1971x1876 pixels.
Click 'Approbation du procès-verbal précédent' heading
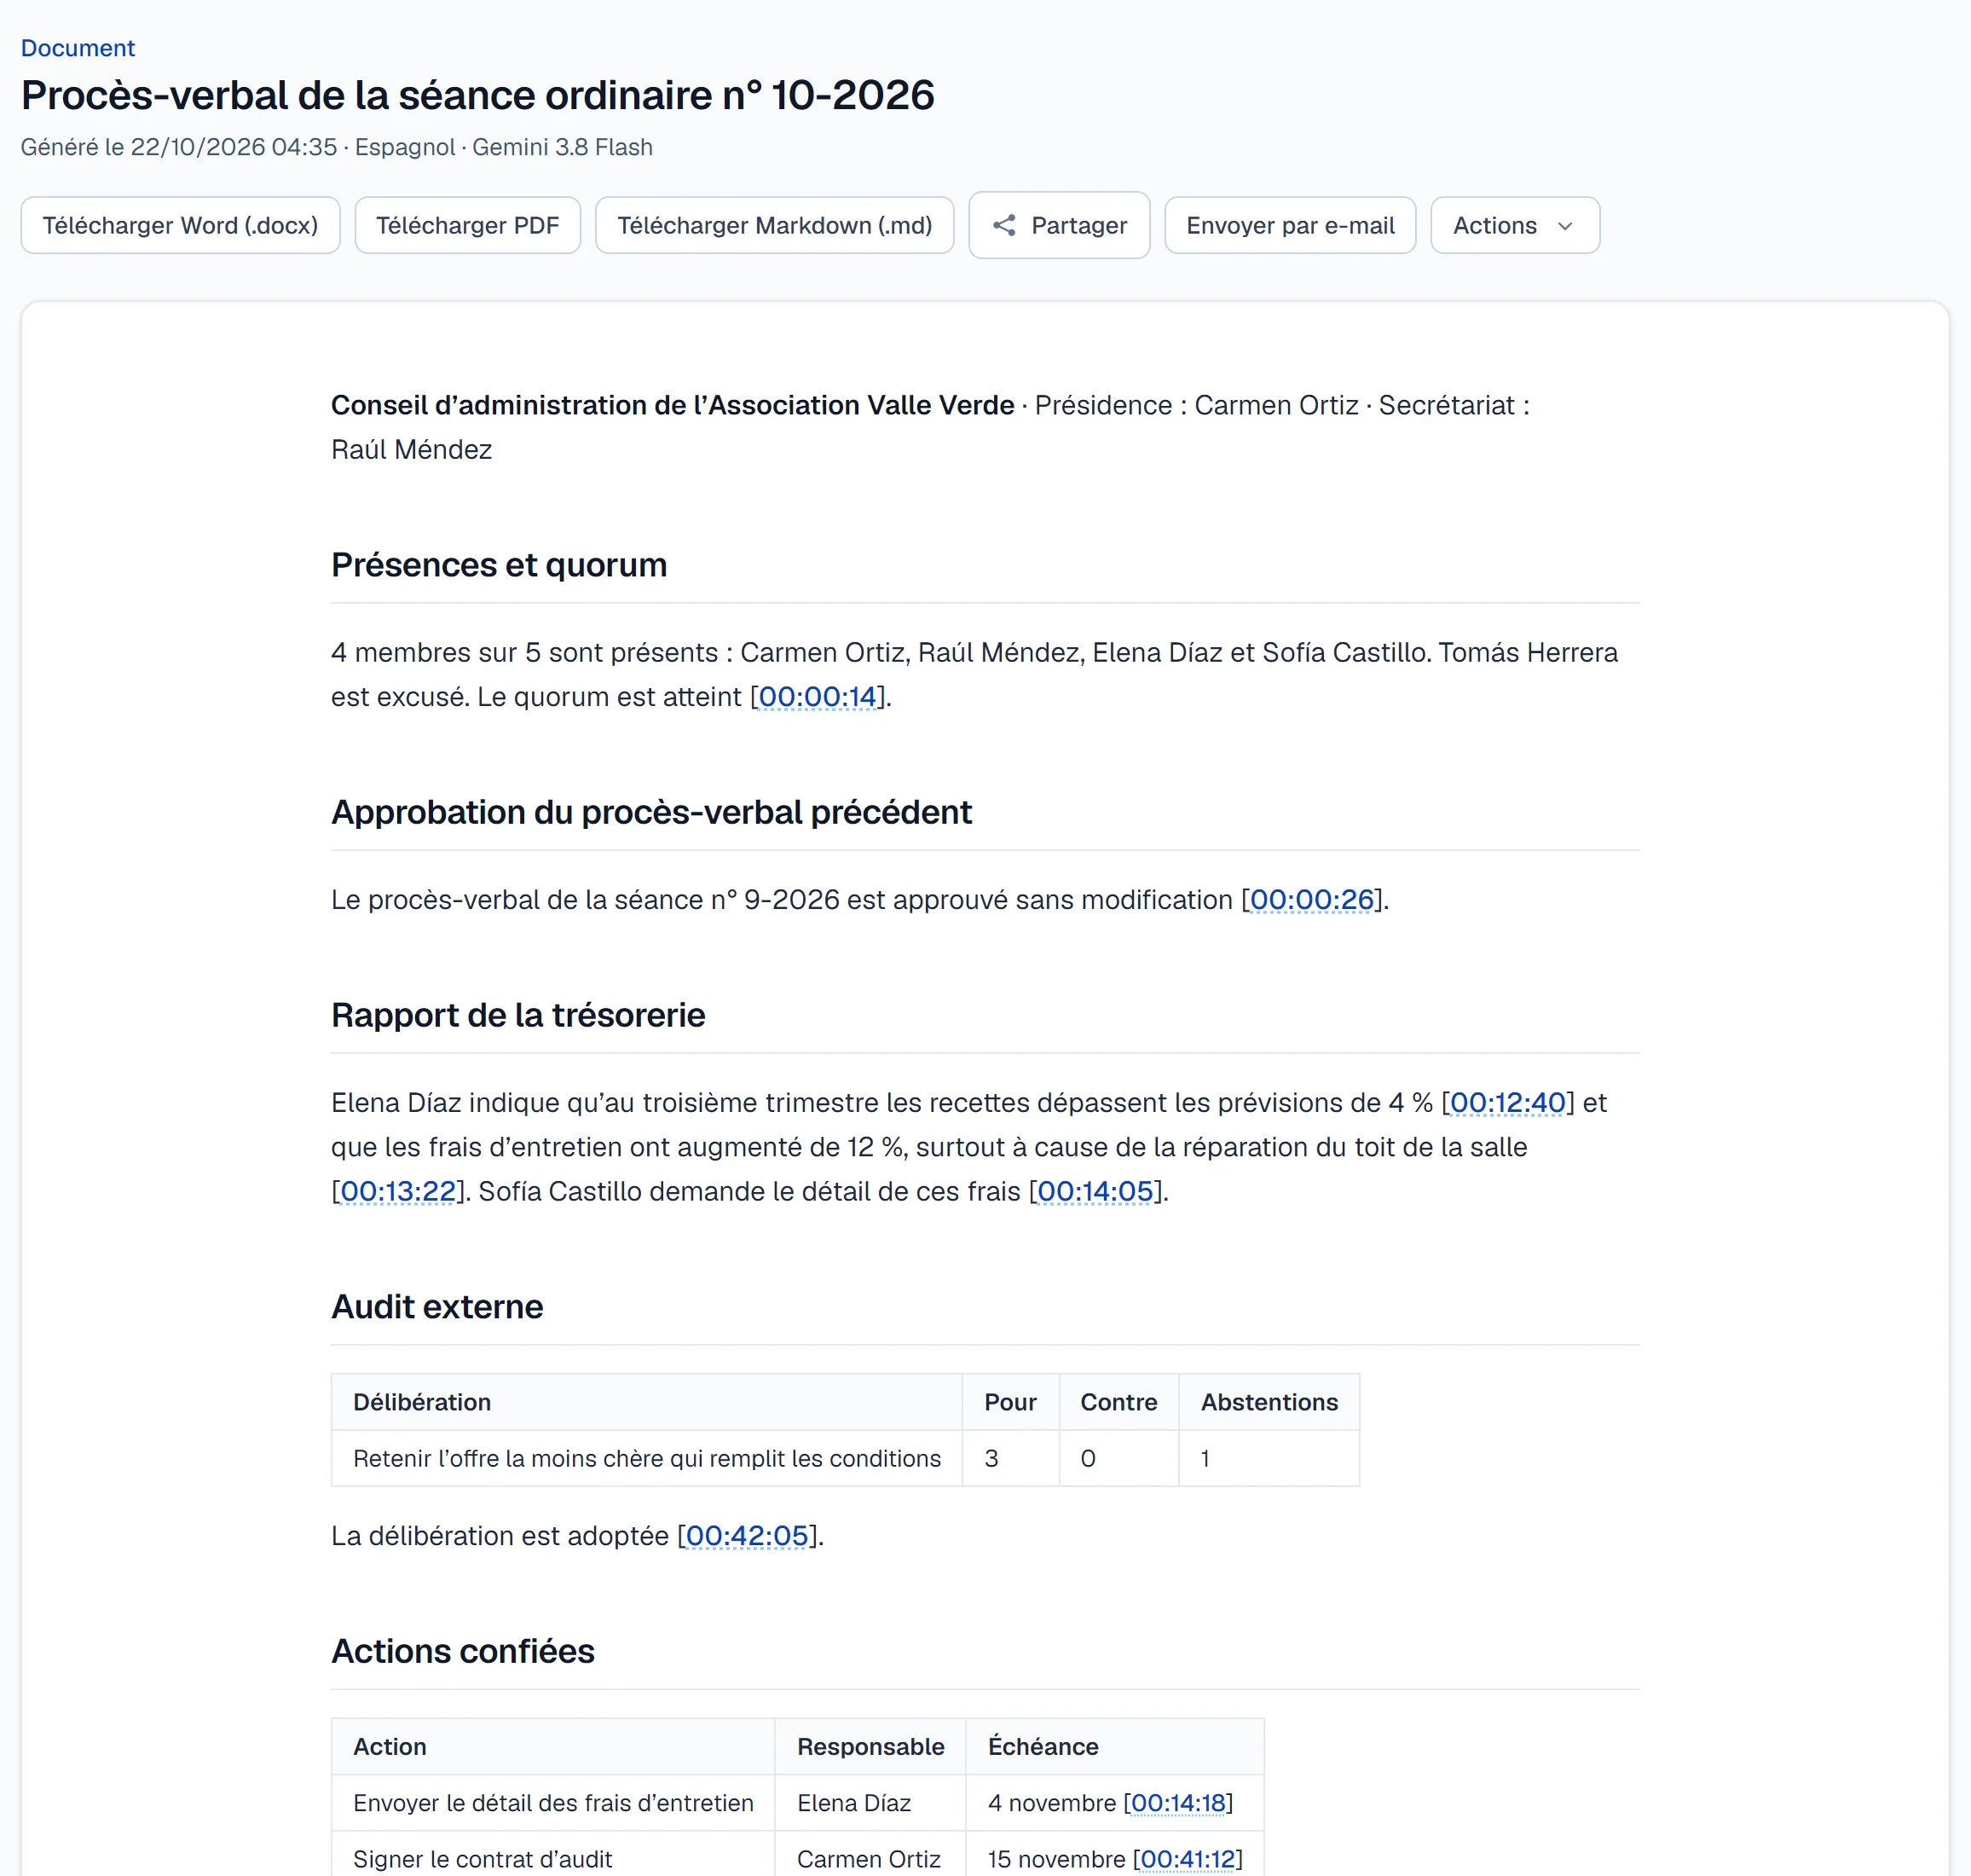tap(650, 812)
